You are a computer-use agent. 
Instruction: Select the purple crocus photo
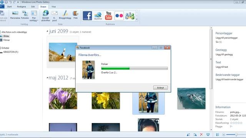coord(63,99)
